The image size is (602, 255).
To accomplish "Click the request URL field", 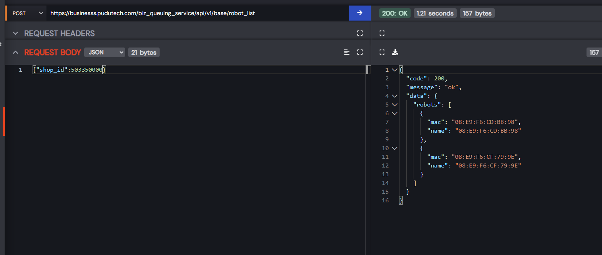I will (197, 13).
